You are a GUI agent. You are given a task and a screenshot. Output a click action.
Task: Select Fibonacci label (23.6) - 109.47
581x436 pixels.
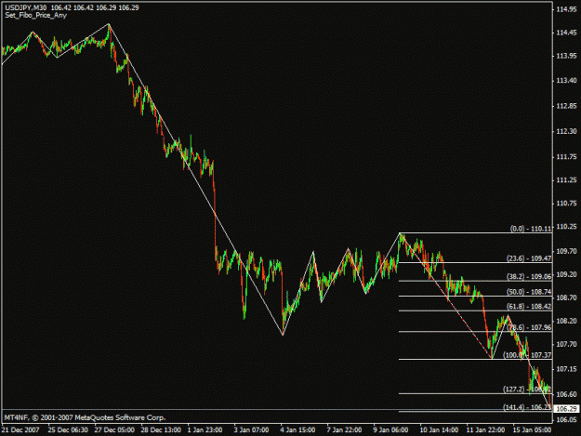[x=529, y=258]
